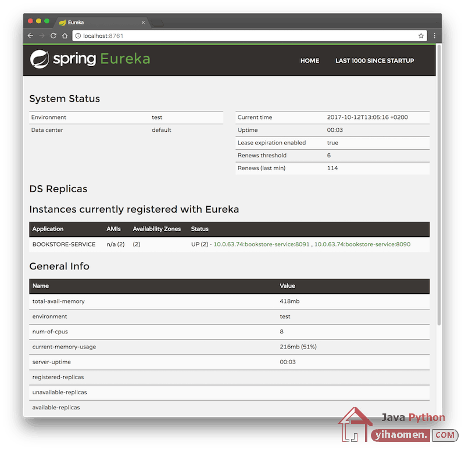The height and width of the screenshot is (450, 465).
Task: Click available-replicas row label
Action: (x=56, y=408)
